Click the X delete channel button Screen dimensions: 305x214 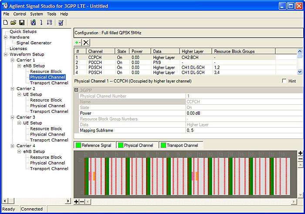point(86,42)
